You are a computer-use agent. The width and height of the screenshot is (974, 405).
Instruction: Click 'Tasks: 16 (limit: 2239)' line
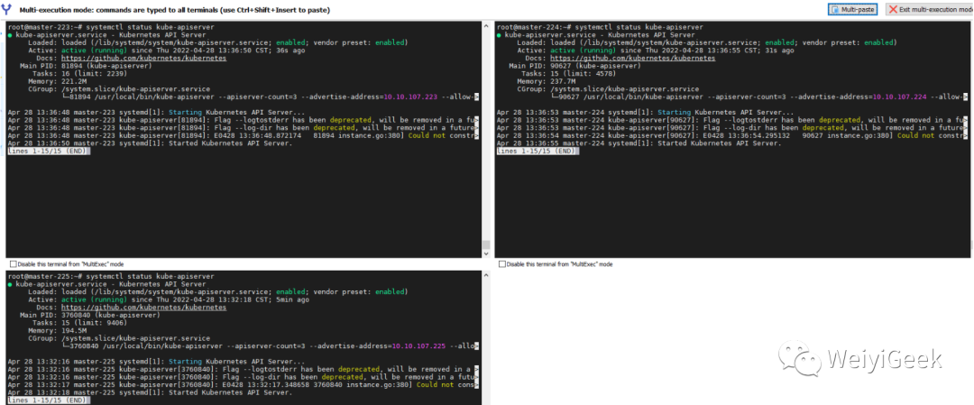[x=80, y=73]
